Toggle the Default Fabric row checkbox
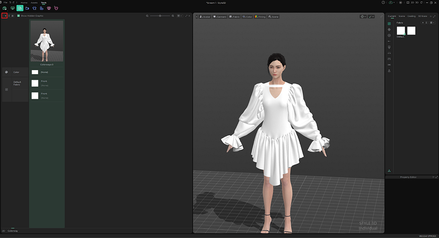The height and width of the screenshot is (238, 439). (x=7, y=89)
